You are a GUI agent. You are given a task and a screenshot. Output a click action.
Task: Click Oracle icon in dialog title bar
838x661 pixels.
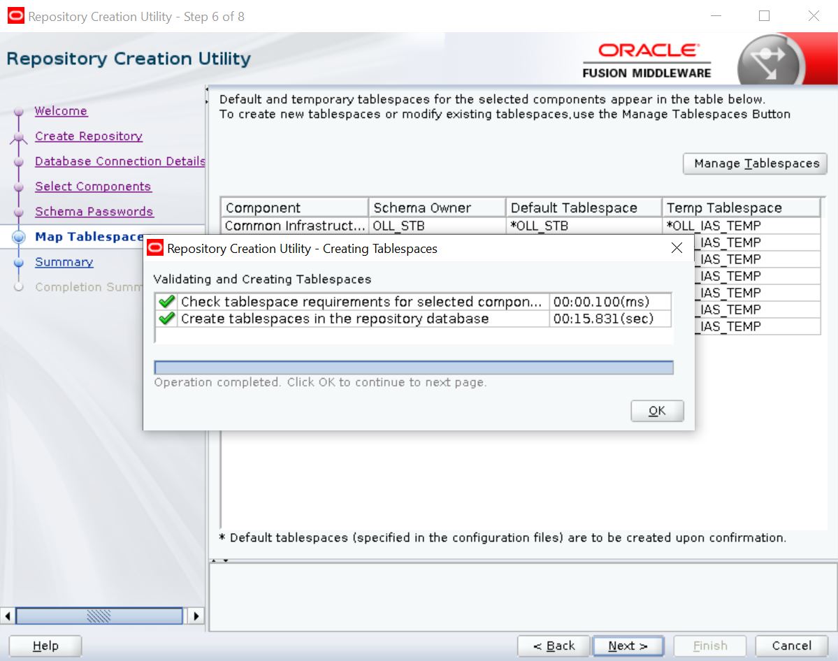coord(155,248)
